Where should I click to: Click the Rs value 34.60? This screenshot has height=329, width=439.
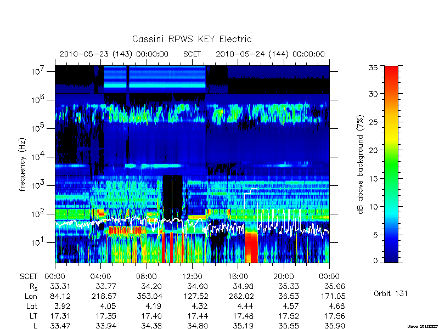(198, 286)
